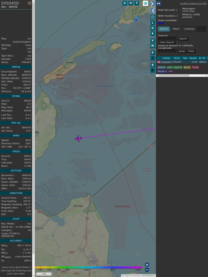Click the table horizontal scrollbar
The image size is (208, 277).
tap(182, 75)
